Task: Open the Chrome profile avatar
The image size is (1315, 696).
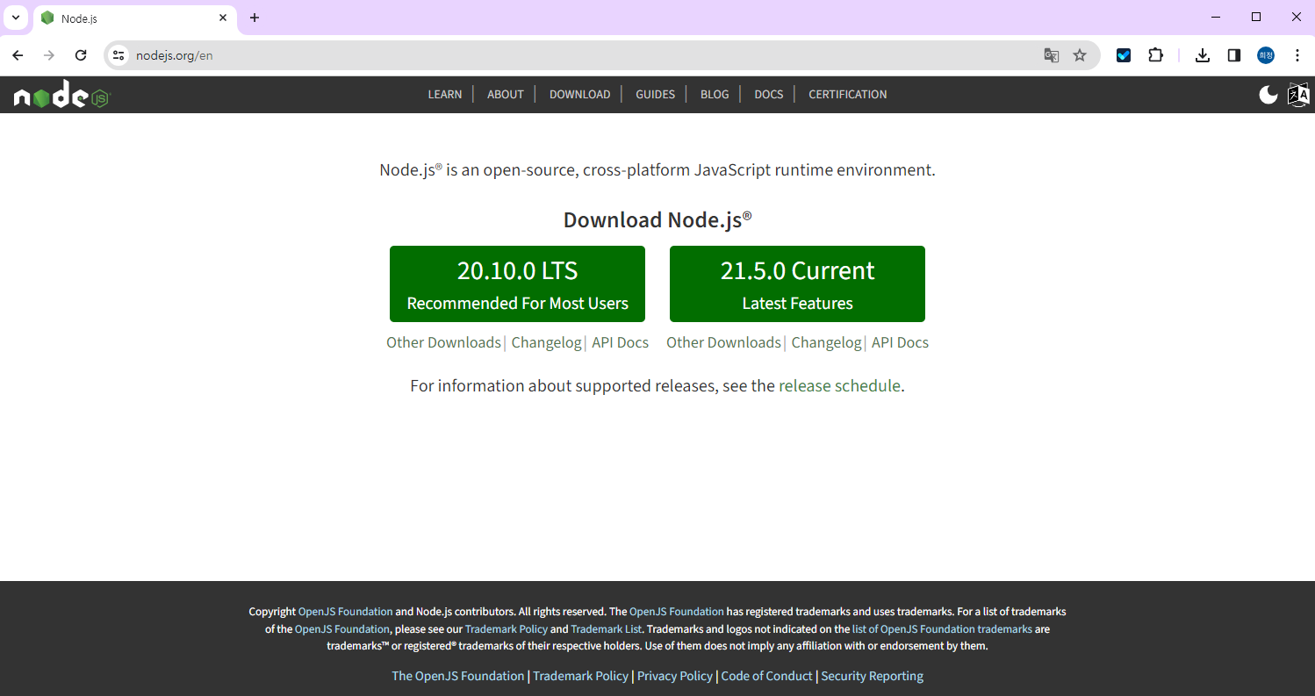Action: pos(1265,55)
